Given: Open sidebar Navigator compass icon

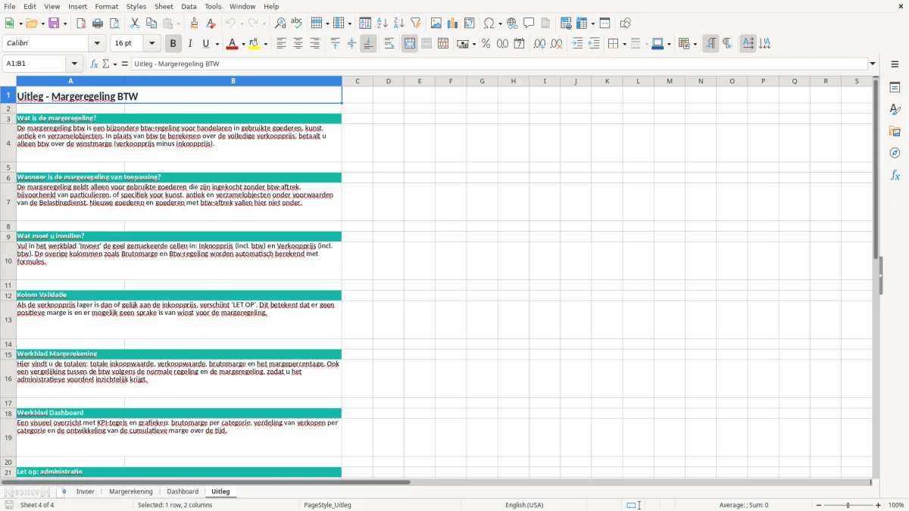Looking at the screenshot, I should tap(895, 154).
